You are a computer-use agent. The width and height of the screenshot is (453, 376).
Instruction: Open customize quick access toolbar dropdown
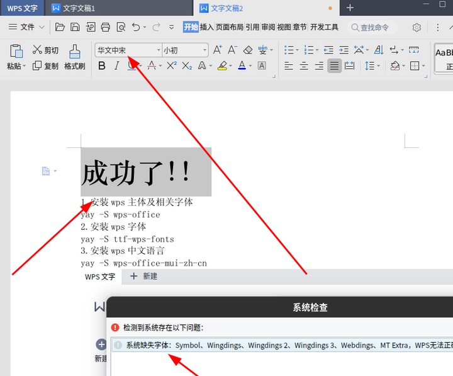[171, 28]
